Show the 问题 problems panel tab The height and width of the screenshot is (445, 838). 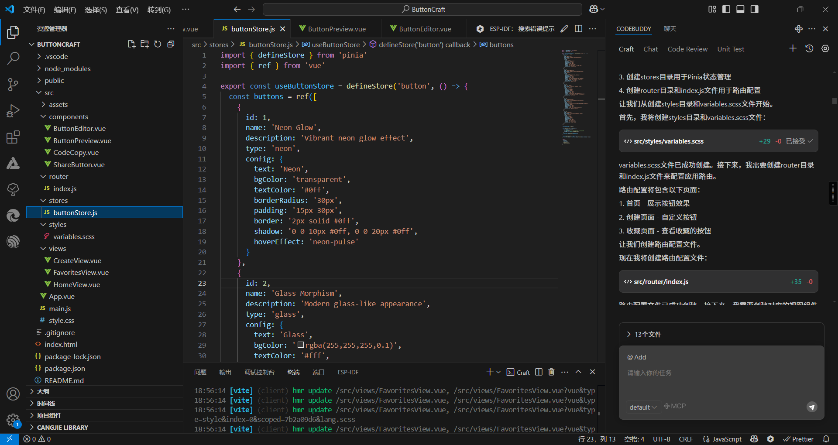(x=200, y=372)
